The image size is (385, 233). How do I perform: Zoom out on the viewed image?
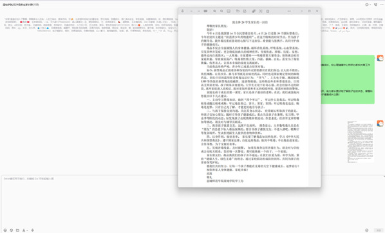point(221,11)
